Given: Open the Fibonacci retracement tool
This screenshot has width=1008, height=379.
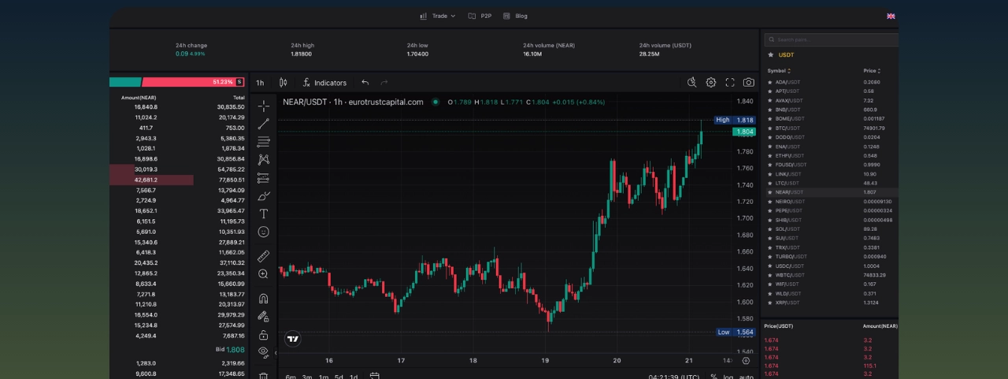Looking at the screenshot, I should coord(264,142).
